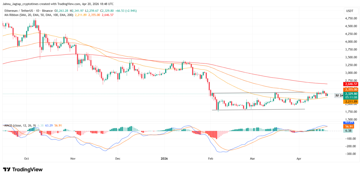Click the green up-arrow price change indicator +2.94%
Viewport: 362px width, 177px height.
pos(130,10)
